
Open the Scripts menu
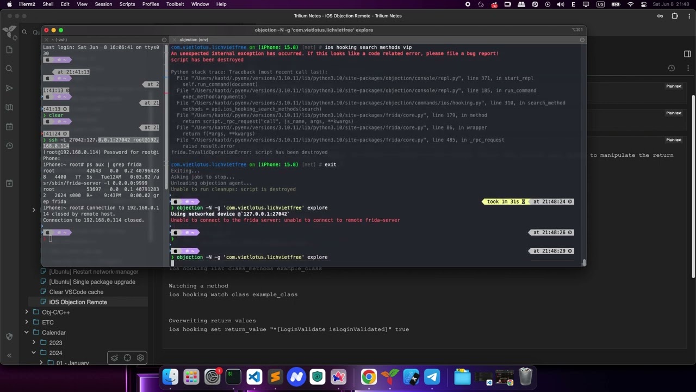pos(127,4)
